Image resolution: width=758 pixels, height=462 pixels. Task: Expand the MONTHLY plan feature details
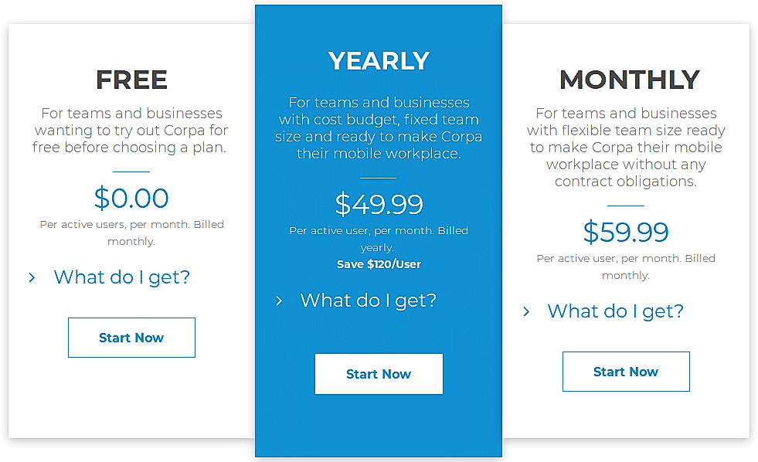tap(615, 311)
